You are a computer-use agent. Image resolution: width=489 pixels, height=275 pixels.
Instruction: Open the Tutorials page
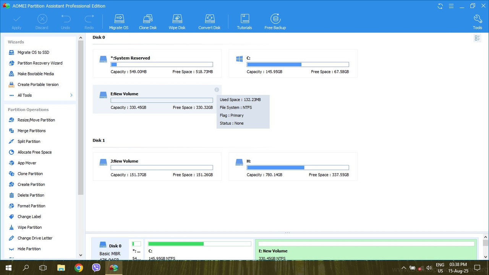click(x=244, y=22)
